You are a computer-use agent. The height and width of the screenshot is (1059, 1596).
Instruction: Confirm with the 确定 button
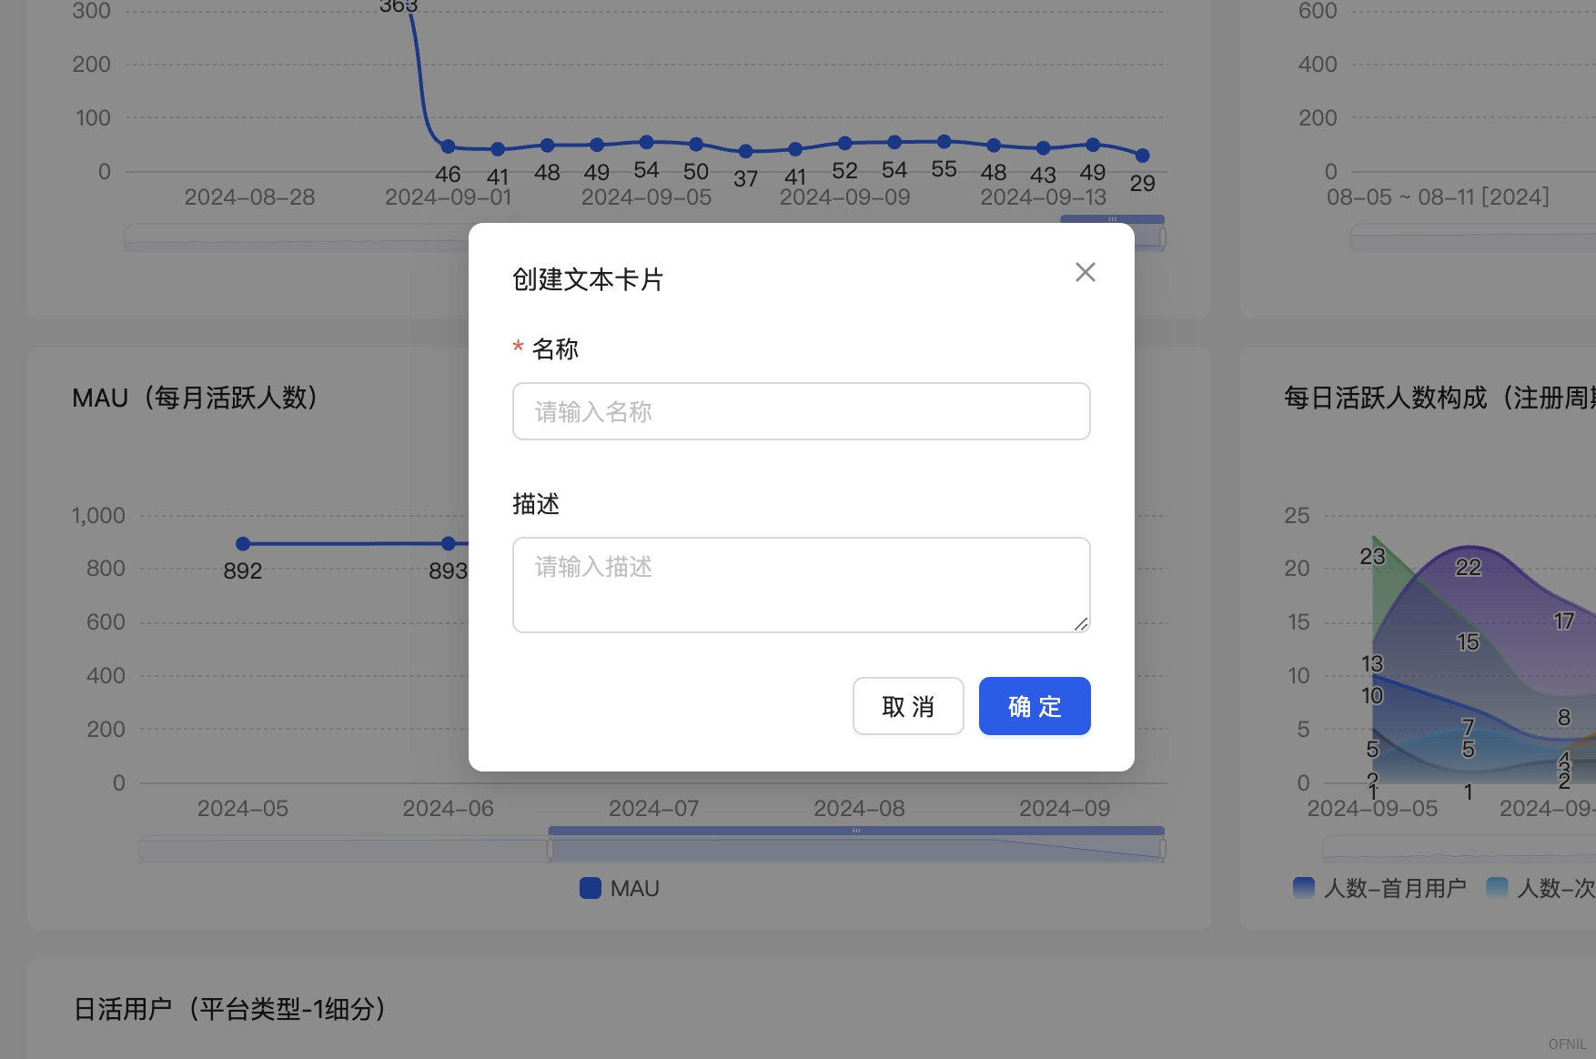click(1034, 706)
